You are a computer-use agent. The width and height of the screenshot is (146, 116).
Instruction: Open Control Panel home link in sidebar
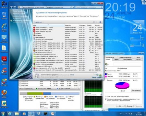coord(19,12)
